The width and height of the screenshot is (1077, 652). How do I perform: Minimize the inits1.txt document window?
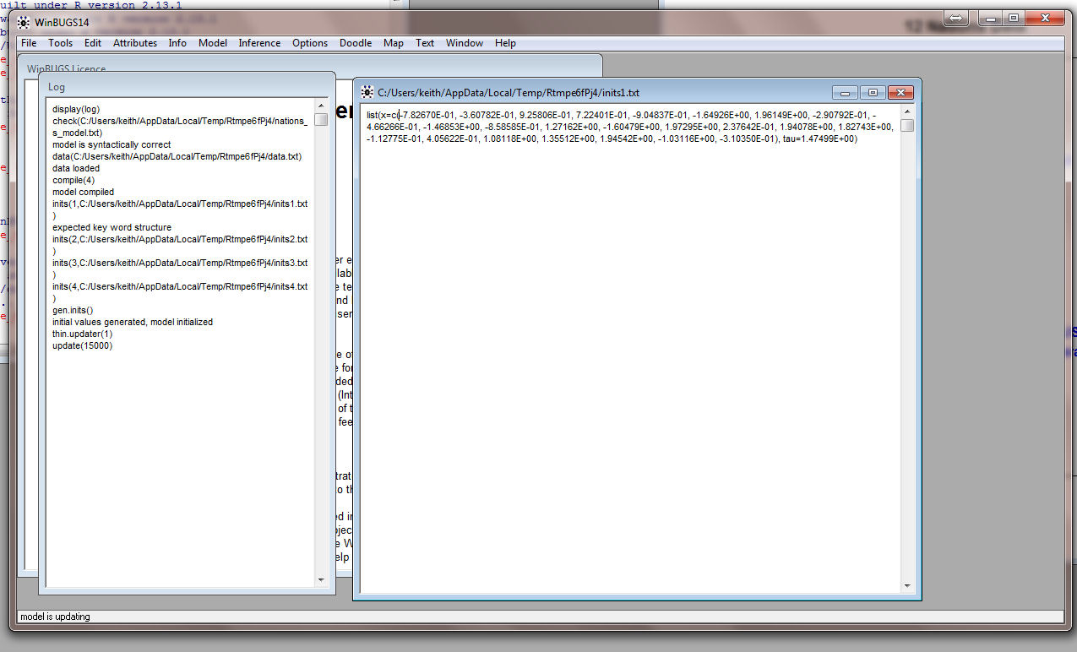click(844, 92)
